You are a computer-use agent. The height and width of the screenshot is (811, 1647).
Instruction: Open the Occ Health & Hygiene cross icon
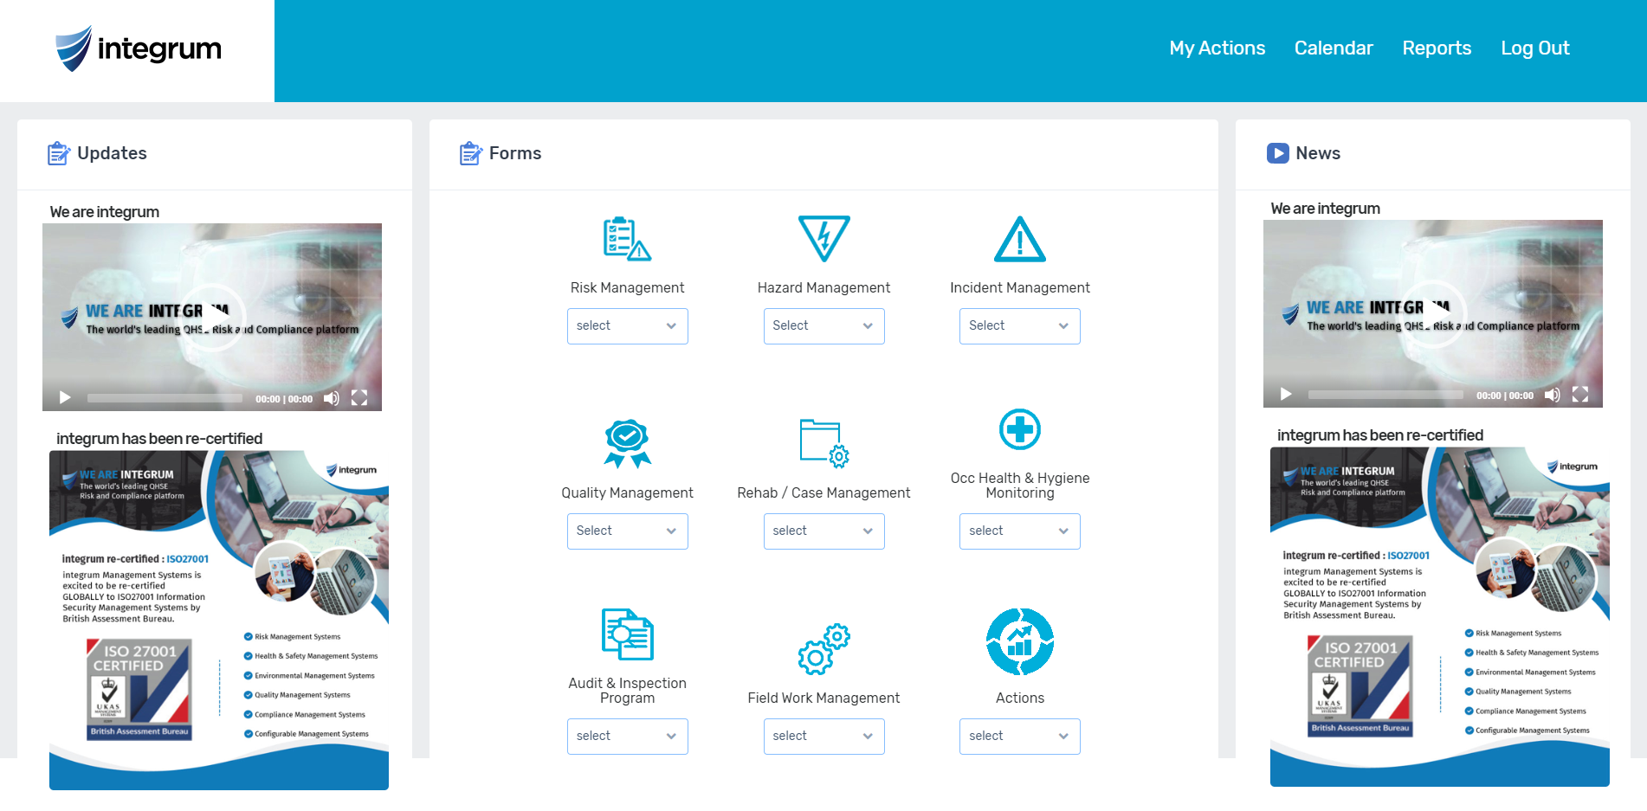1020,429
